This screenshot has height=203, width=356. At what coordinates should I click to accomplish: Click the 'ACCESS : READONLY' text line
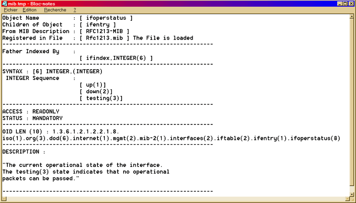[31, 112]
